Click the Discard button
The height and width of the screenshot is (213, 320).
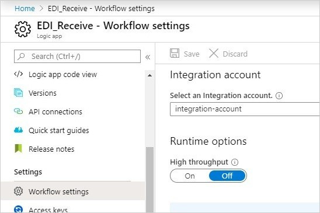click(228, 54)
